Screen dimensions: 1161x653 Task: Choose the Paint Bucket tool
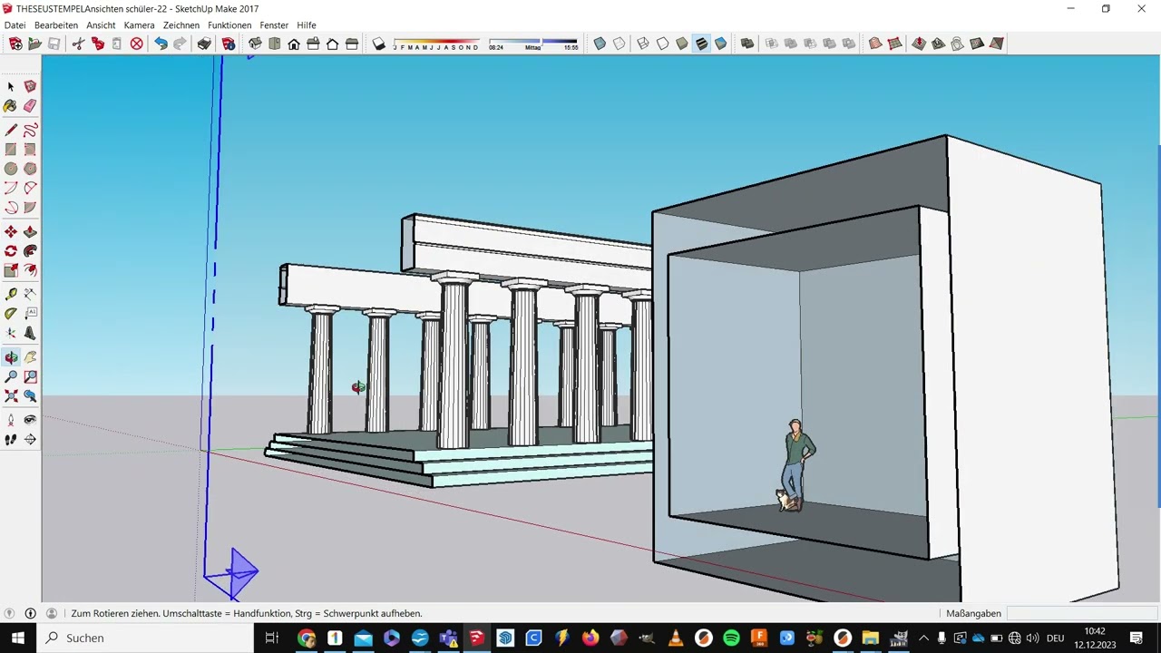pyautogui.click(x=11, y=105)
